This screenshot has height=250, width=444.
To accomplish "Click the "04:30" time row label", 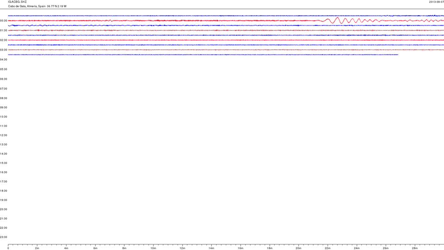I will pyautogui.click(x=3, y=60).
